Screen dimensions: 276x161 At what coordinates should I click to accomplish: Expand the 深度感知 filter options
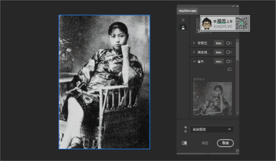194,52
